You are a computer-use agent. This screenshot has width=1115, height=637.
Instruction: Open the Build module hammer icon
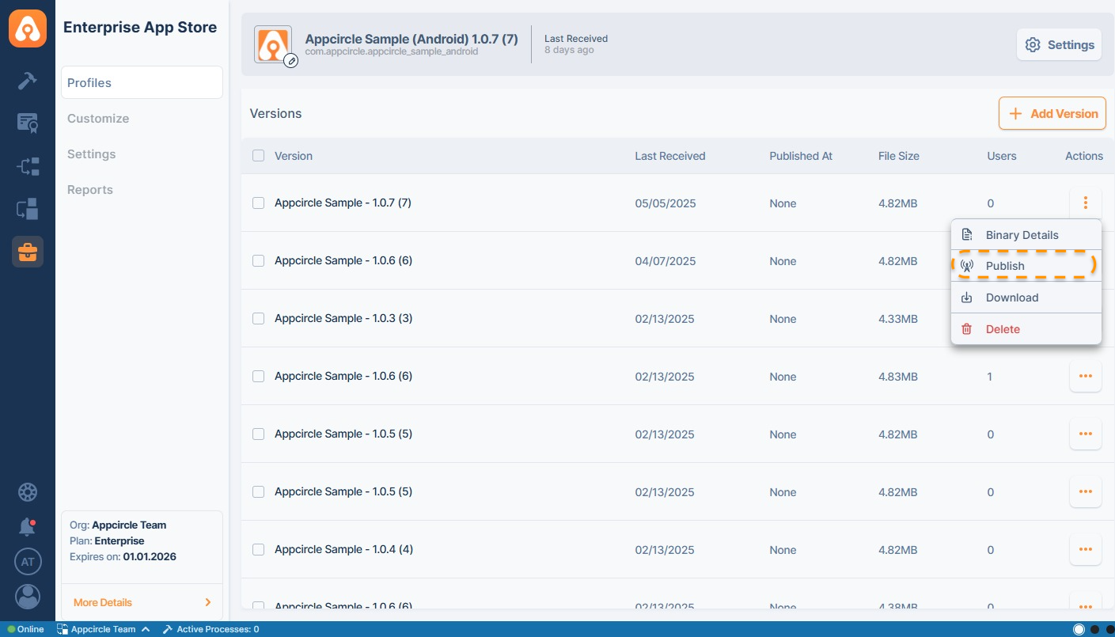[x=28, y=81]
